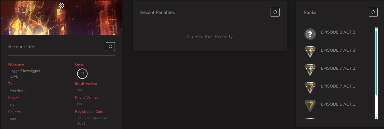
Task: Click the unranked question mark rank icon
Action: [310, 34]
